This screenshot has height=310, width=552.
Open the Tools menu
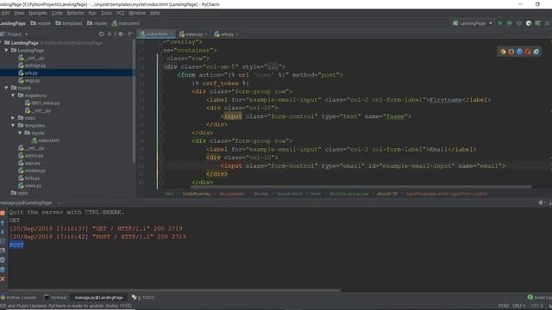(x=106, y=13)
